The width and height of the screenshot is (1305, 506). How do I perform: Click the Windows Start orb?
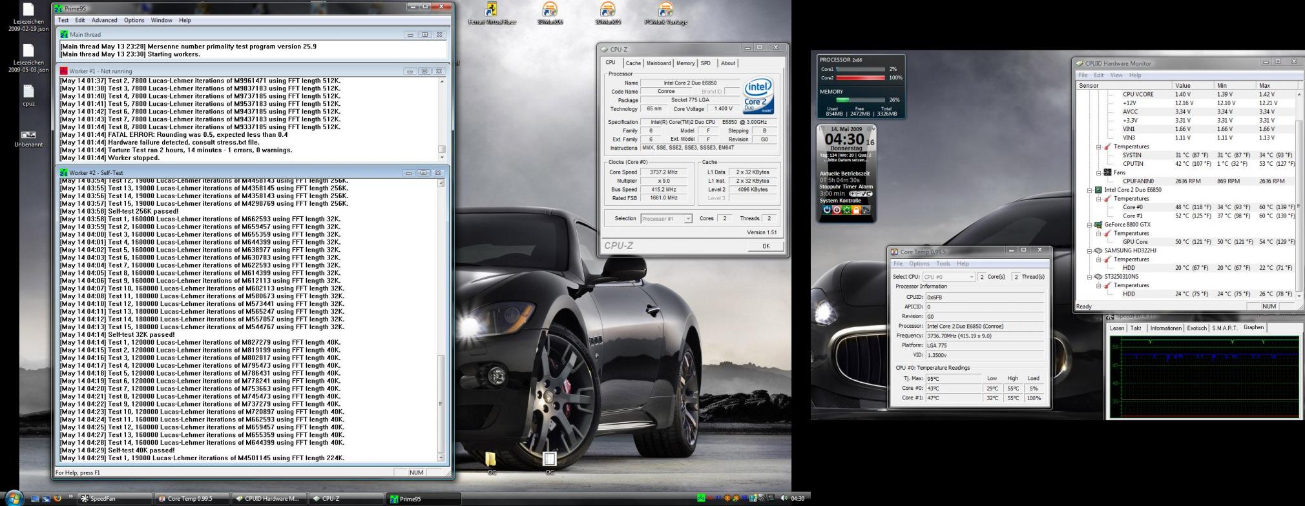click(x=14, y=498)
